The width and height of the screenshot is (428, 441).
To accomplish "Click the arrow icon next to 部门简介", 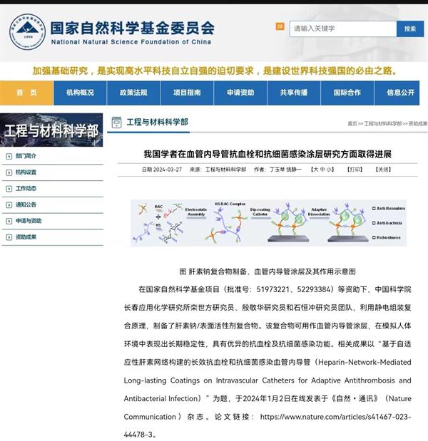I will pos(8,156).
